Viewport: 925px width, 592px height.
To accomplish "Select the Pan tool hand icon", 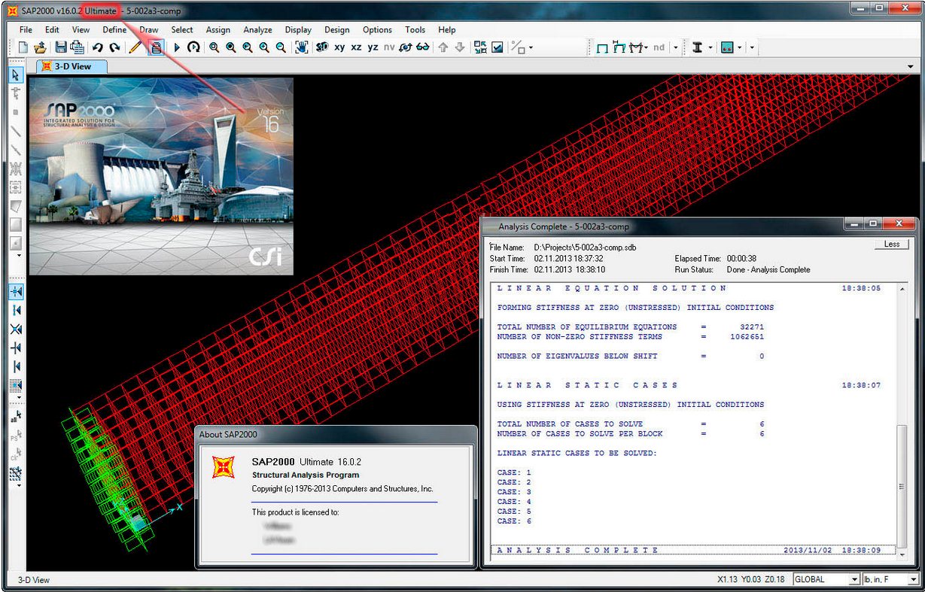I will pos(301,47).
